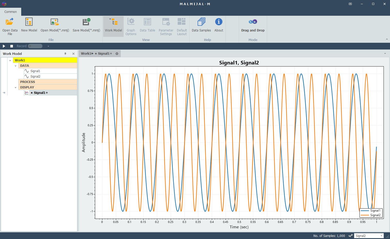Click the Signal2 waveform icon in tree
The width and height of the screenshot is (390, 239).
click(x=27, y=77)
